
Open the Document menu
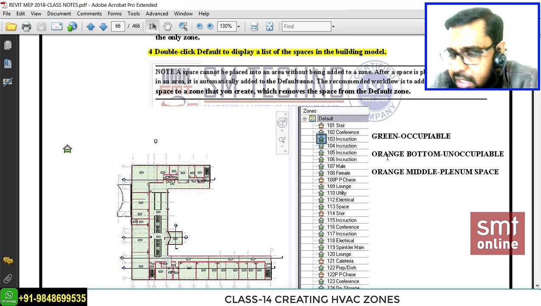click(59, 14)
